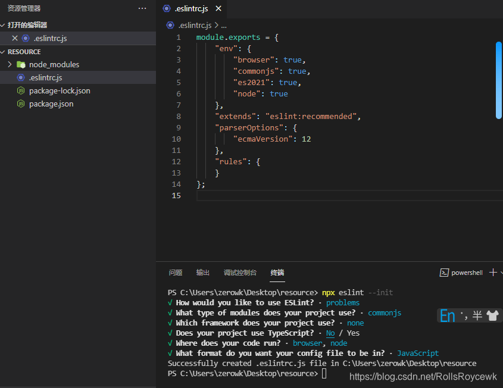Click the node_modules folder icon
This screenshot has width=503, height=388.
21,64
